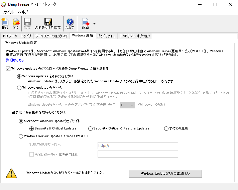Screen dimensions: 238x190
Task: Minimize the Deep Freeze window
Action: click(200, 4)
